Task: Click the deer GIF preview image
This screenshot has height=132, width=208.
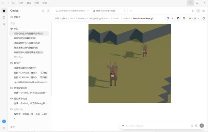Action: tap(130, 64)
